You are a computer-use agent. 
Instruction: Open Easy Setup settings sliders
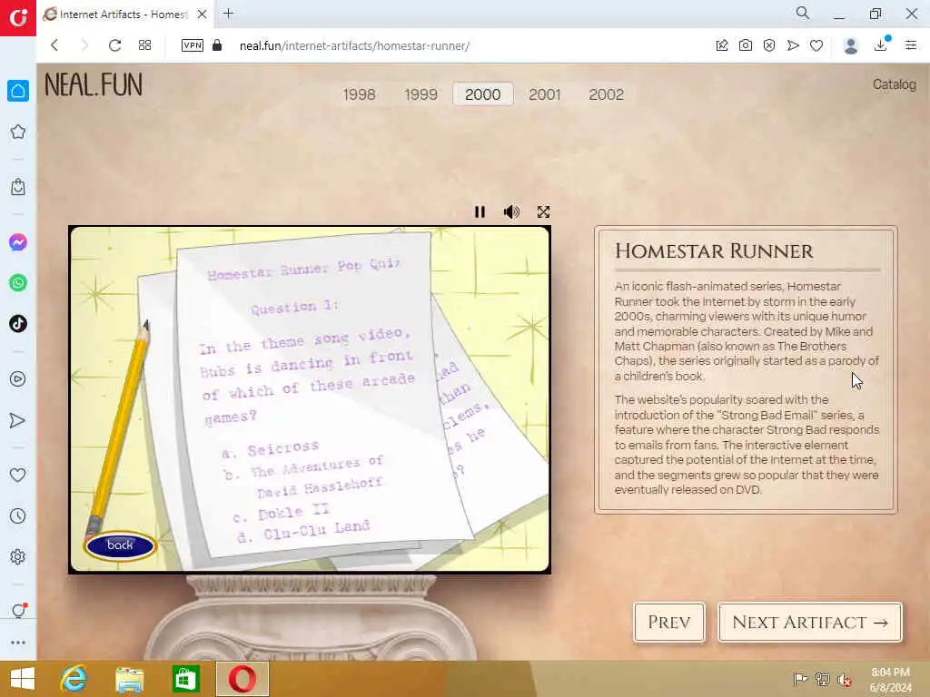(911, 45)
